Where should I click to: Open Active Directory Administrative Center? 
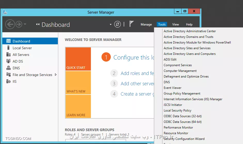[x=190, y=31]
